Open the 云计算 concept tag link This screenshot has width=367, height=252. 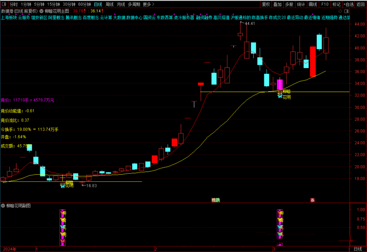coord(106,17)
